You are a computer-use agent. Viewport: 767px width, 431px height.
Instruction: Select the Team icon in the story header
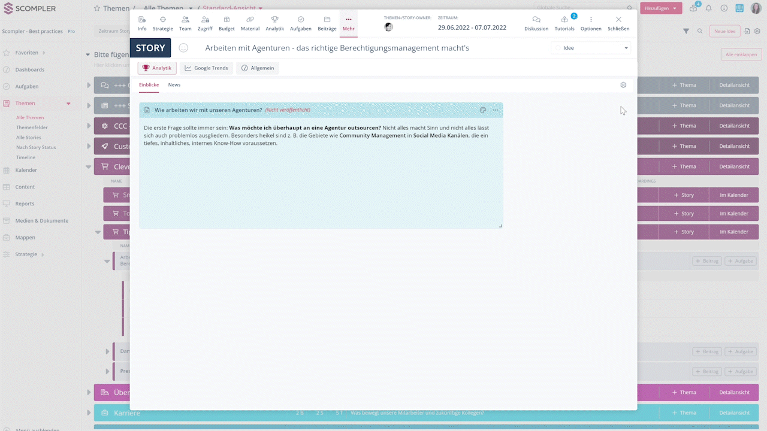click(x=185, y=24)
